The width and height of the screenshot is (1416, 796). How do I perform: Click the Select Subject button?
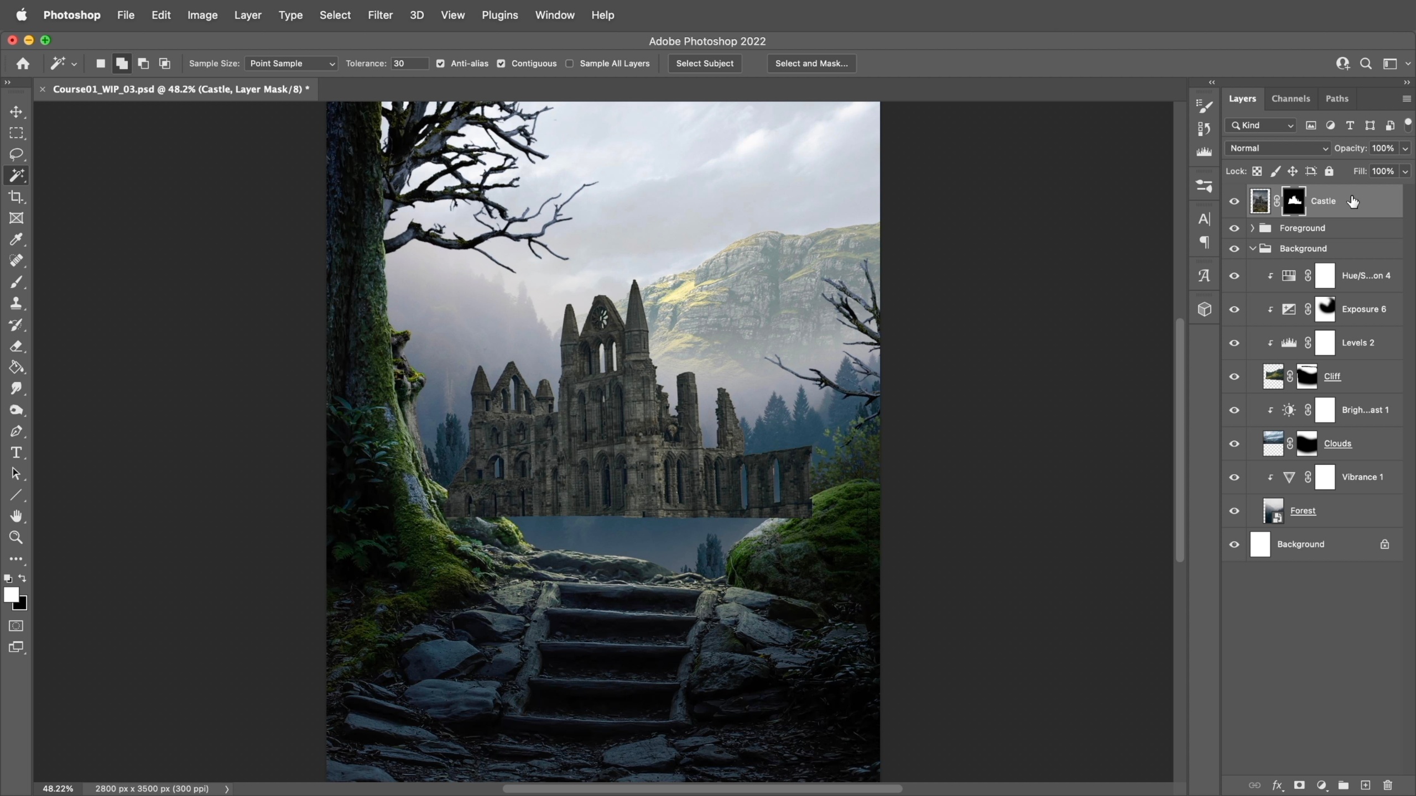(705, 64)
